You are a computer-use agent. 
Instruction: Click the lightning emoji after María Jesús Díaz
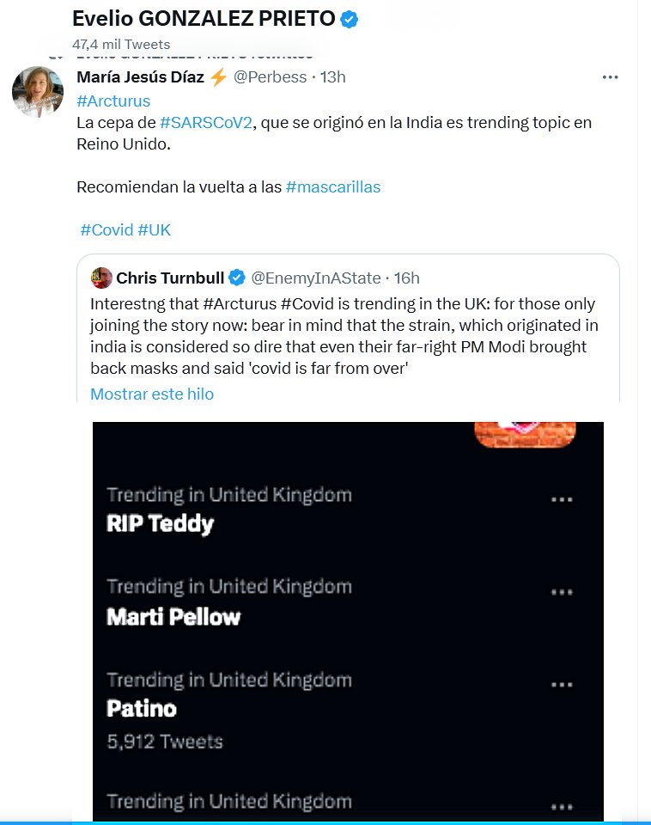pos(218,77)
